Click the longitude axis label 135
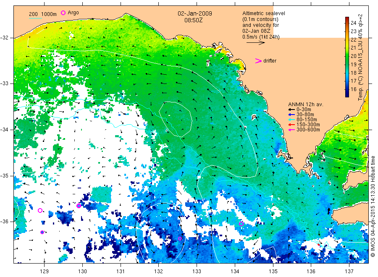 tap(273, 272)
